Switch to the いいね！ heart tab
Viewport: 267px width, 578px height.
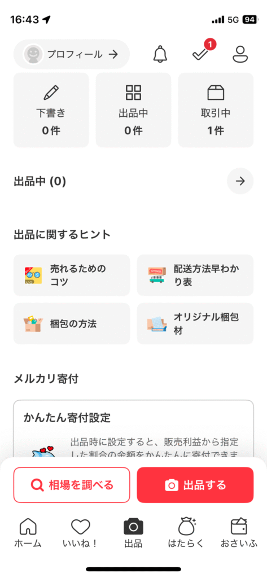80,533
